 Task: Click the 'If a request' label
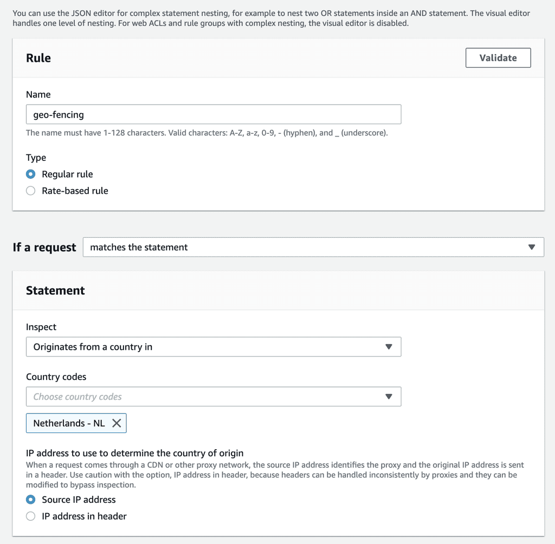(x=44, y=247)
